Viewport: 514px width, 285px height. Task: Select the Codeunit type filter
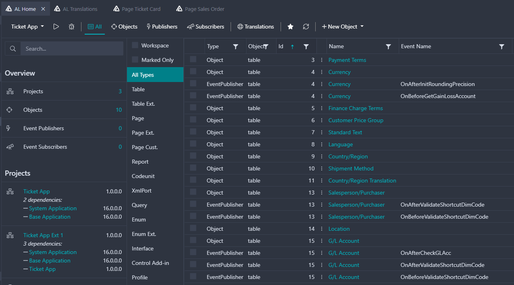[143, 176]
